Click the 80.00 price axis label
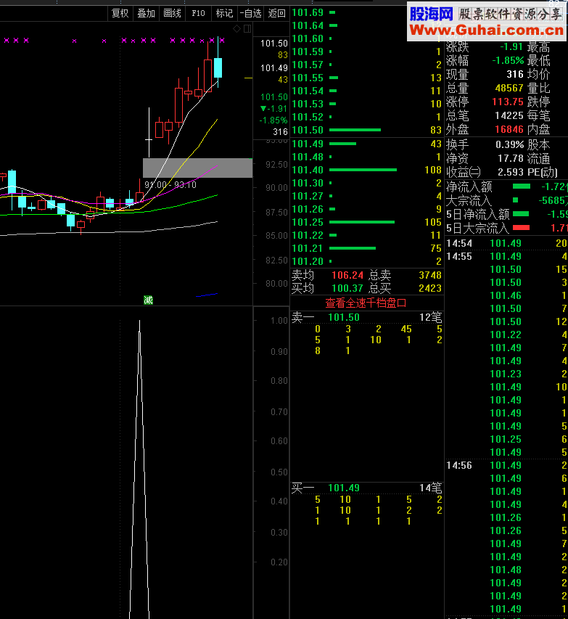The image size is (568, 619). pos(276,284)
